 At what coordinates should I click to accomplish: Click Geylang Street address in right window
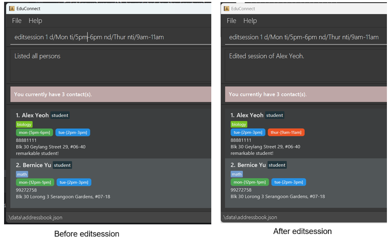[265, 147]
